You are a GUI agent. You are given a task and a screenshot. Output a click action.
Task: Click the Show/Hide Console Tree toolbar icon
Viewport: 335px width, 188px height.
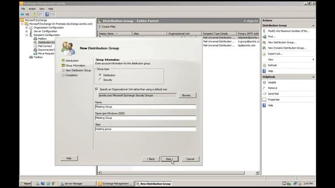[x=40, y=15]
